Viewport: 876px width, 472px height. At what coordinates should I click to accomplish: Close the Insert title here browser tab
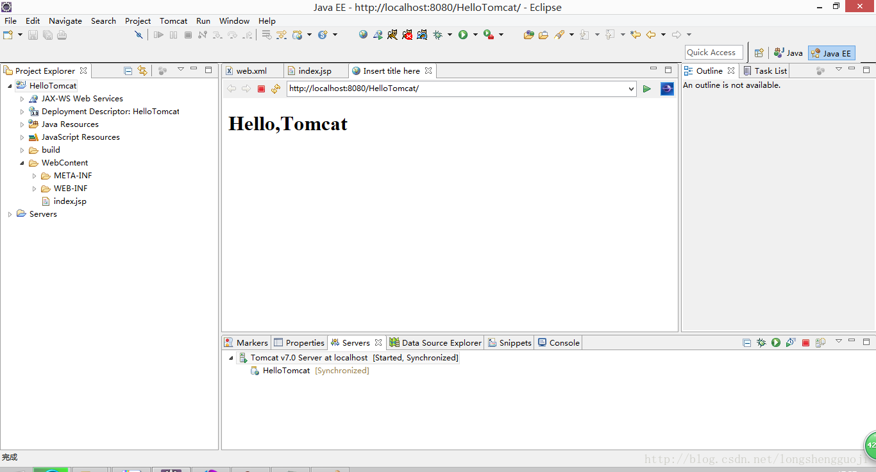(428, 71)
